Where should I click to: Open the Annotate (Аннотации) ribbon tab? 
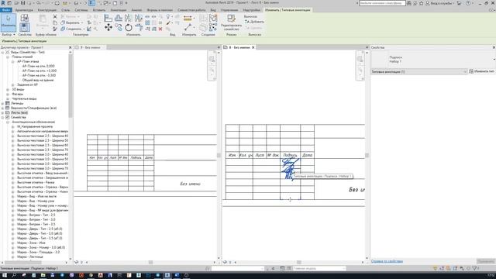pos(119,10)
